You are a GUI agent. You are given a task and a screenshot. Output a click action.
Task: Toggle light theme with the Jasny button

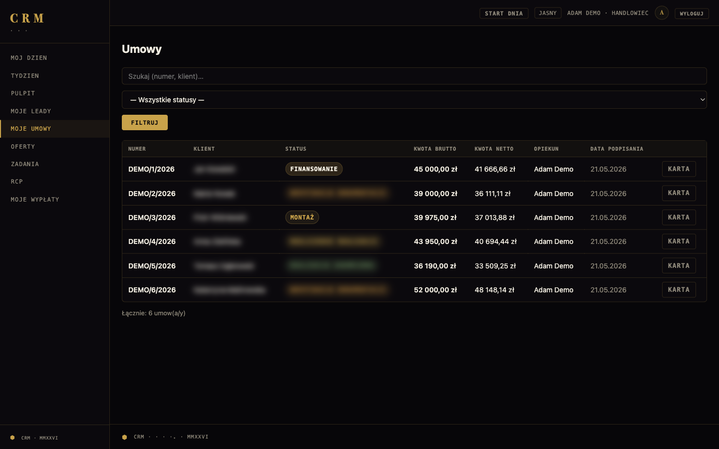pos(548,13)
